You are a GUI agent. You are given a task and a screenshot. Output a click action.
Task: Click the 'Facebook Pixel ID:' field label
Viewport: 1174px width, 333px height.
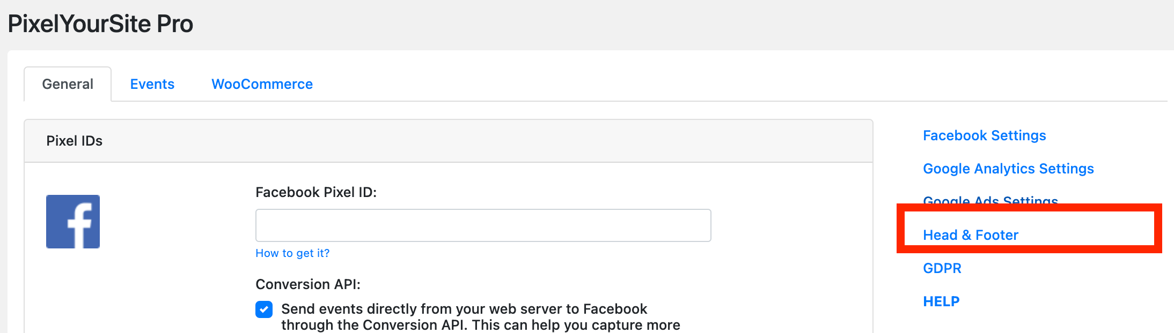click(x=316, y=192)
